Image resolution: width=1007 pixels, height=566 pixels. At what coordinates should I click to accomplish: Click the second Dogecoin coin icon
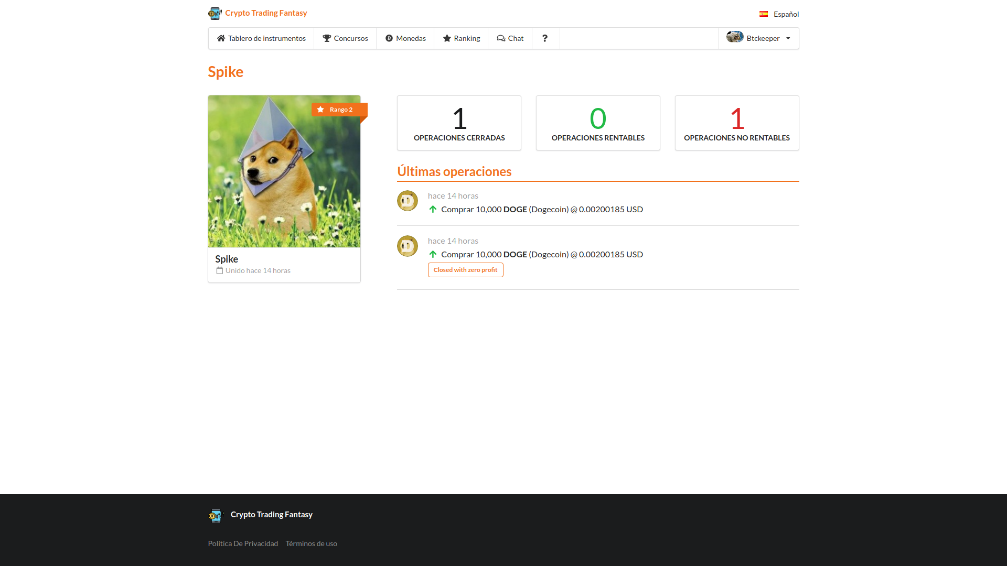pos(408,246)
